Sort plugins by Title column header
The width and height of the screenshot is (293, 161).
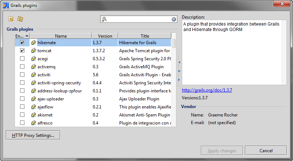145,36
